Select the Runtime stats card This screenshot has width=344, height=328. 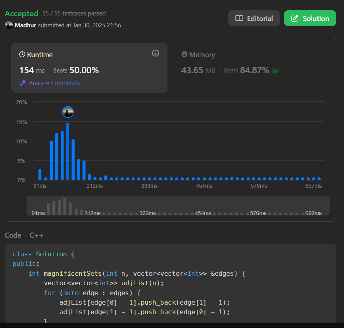(89, 68)
